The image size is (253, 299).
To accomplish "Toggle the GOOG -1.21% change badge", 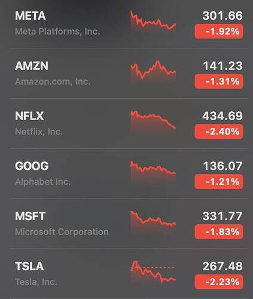I will click(x=219, y=182).
